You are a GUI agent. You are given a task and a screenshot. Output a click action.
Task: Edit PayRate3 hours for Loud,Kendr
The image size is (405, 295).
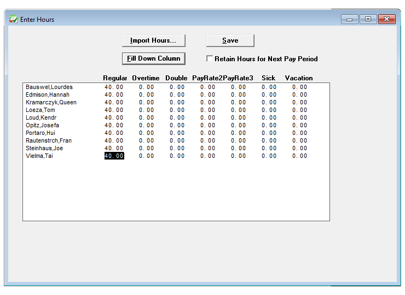click(239, 117)
